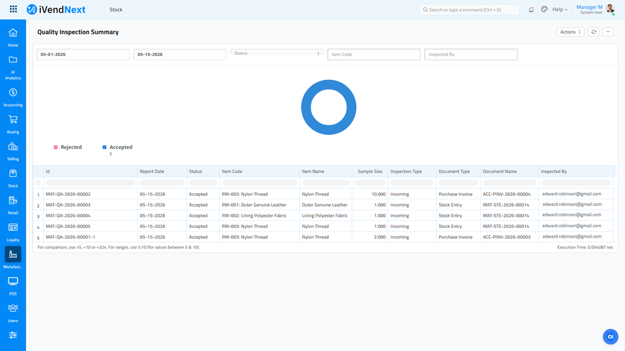Screen dimensions: 625x351
Task: Open MAT-QA-2026-00002 inspection
Action: pos(68,194)
